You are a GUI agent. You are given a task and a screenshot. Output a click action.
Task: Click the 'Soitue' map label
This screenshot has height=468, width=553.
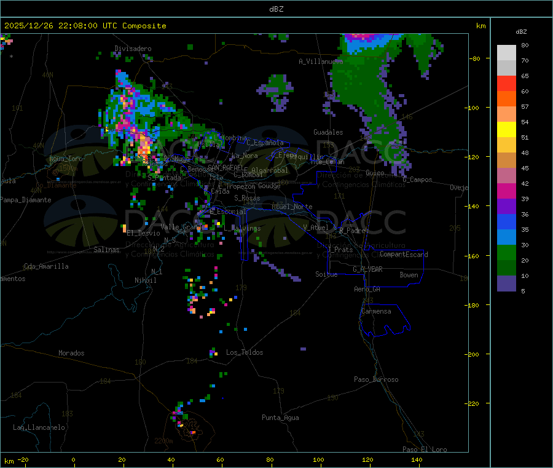click(326, 274)
